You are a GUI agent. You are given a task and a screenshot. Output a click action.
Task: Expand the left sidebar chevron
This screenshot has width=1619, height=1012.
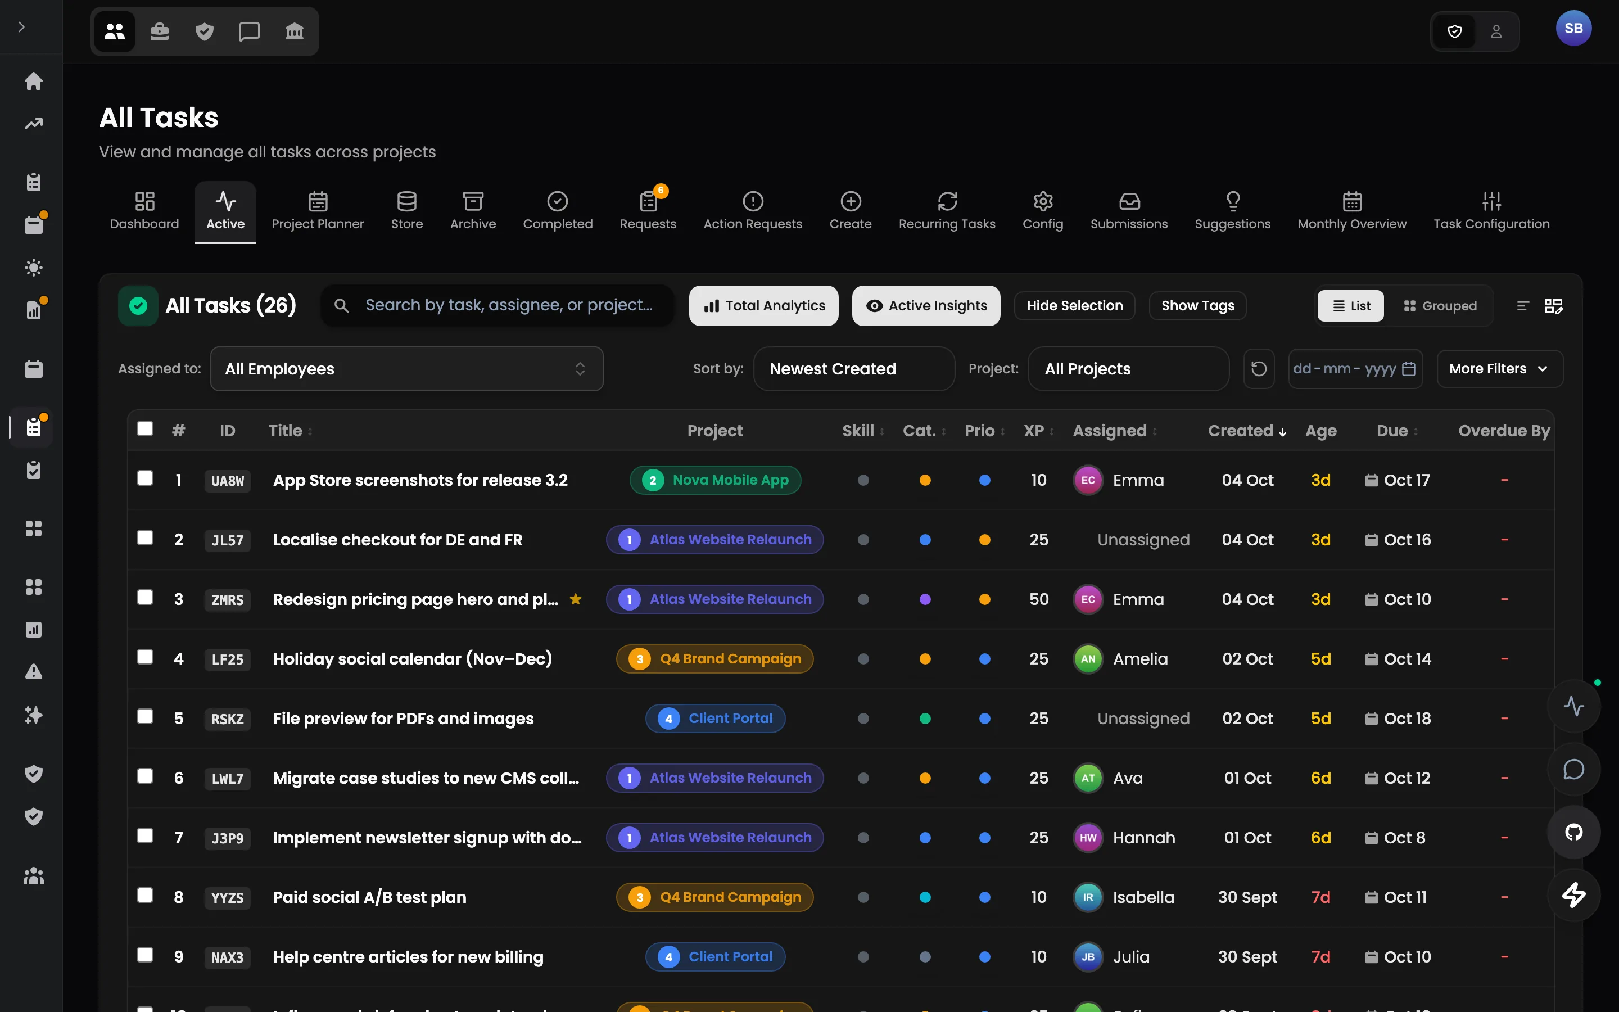point(21,27)
